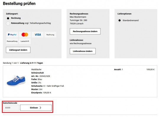Click the Lieferoptionen heading
Viewport: 159px width, 117px height.
(124, 14)
